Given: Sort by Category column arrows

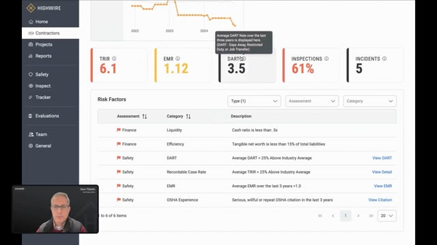Looking at the screenshot, I should pos(188,116).
